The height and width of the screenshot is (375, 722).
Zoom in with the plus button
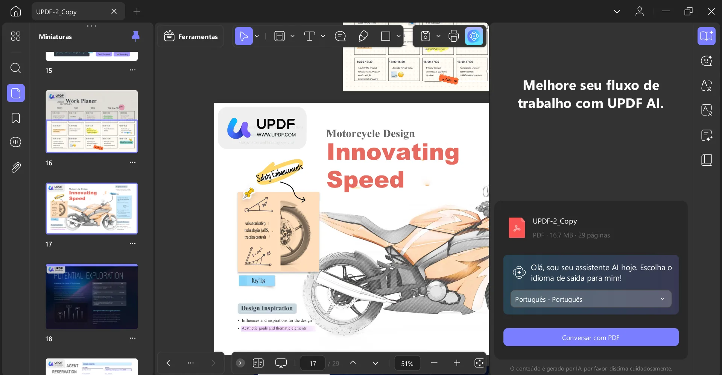coord(457,363)
